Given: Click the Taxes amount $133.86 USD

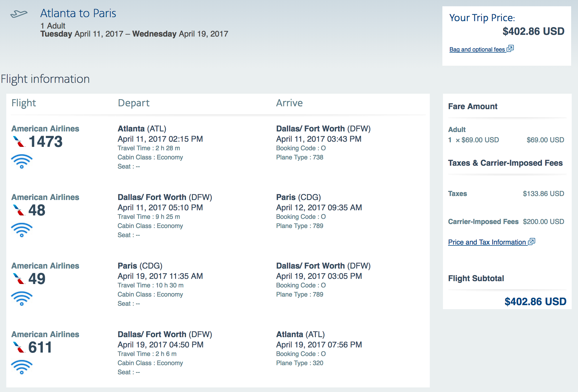Looking at the screenshot, I should tap(543, 194).
